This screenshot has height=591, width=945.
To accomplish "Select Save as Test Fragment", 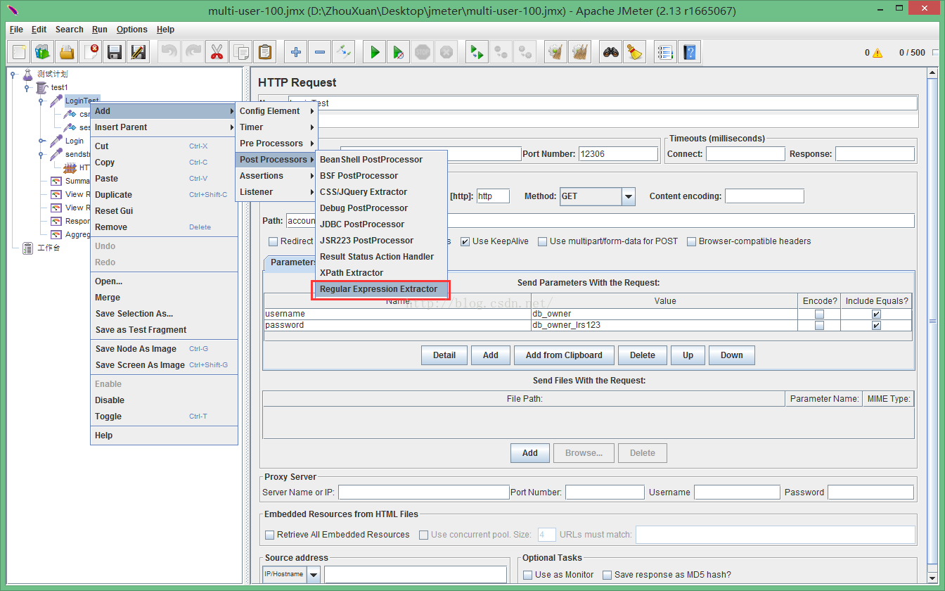I will pos(165,330).
